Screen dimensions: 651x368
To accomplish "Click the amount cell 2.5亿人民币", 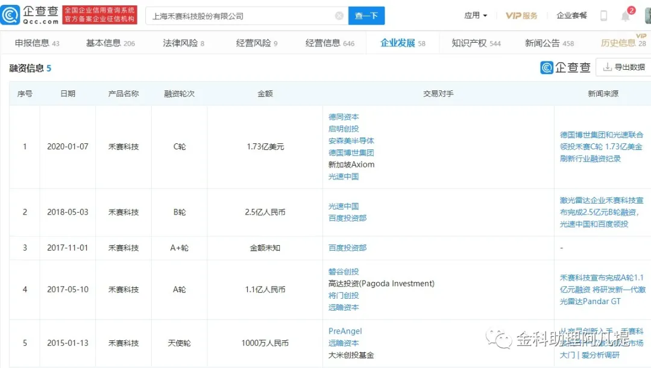I will click(265, 212).
